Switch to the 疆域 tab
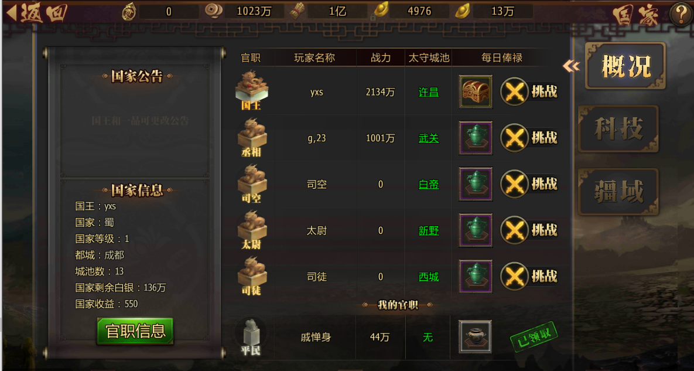Screen dimensions: 694x371 click(x=618, y=192)
